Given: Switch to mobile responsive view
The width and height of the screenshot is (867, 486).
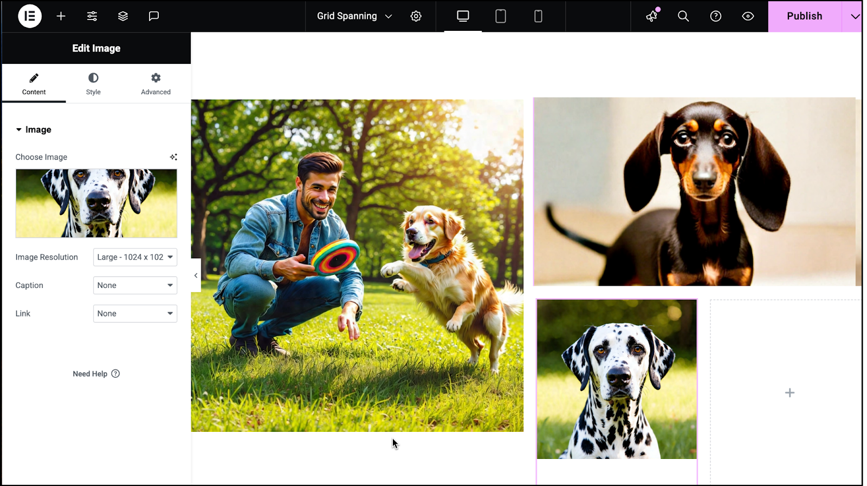Looking at the screenshot, I should (x=538, y=16).
